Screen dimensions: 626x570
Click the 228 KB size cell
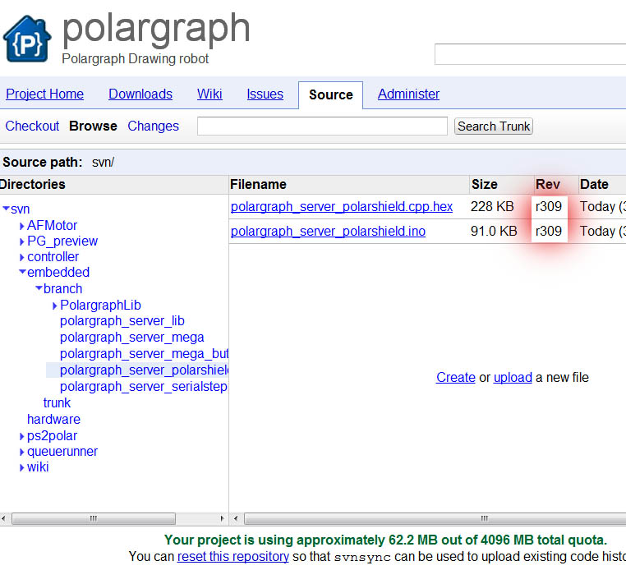pos(492,207)
